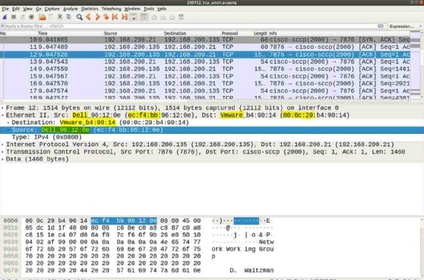Open the Help menu
Viewport: 424px width, 280px height.
click(x=162, y=9)
